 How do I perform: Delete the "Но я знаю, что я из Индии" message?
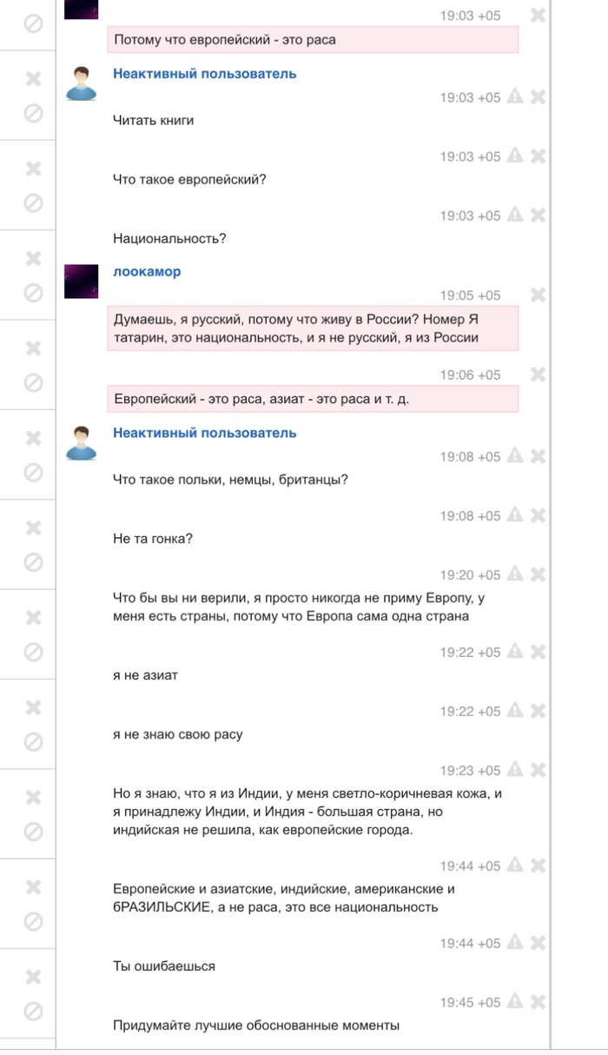(538, 771)
